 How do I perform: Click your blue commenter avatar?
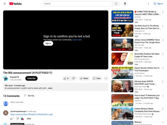pos(6,103)
